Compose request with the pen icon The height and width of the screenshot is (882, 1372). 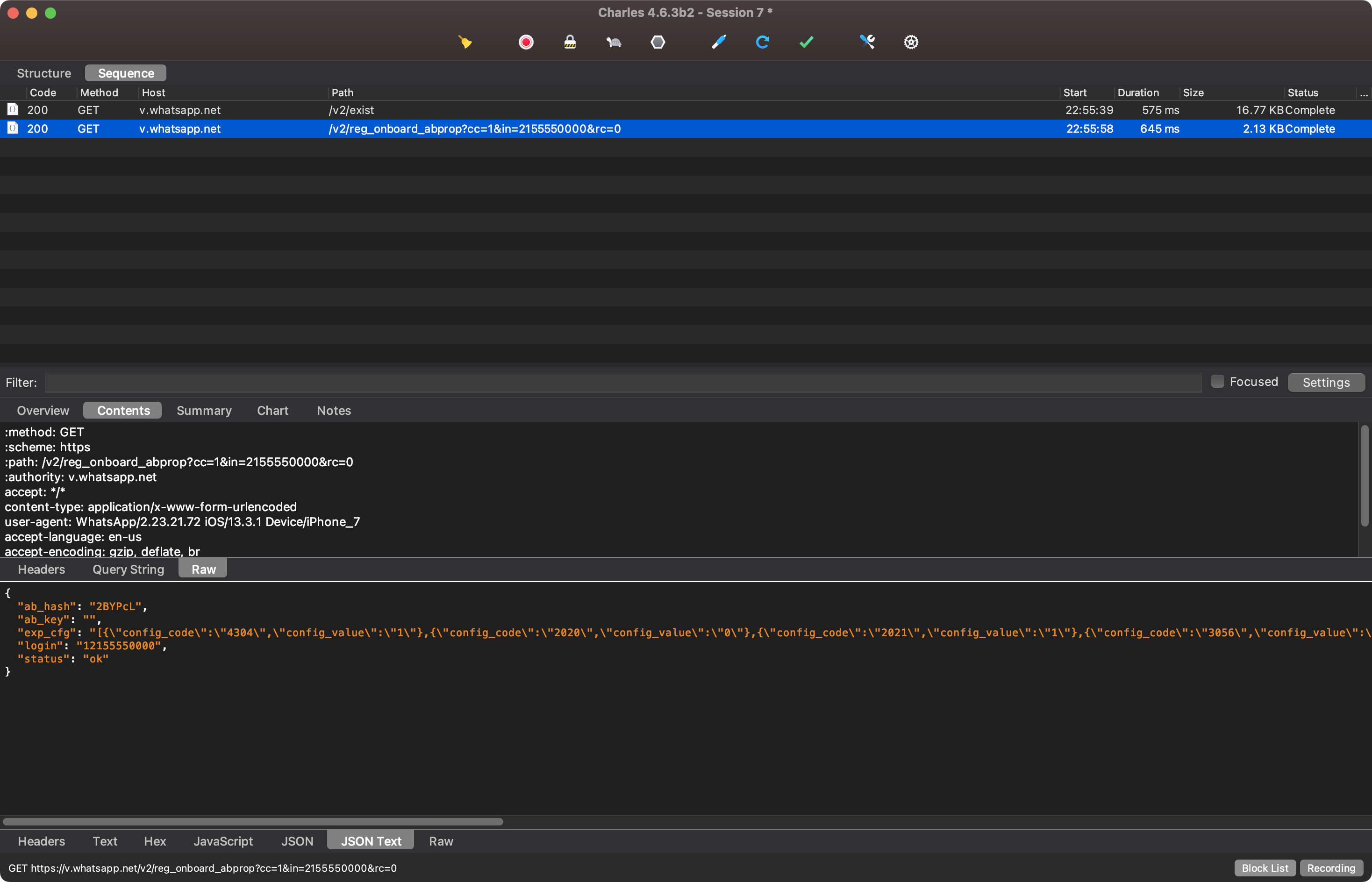click(x=719, y=42)
